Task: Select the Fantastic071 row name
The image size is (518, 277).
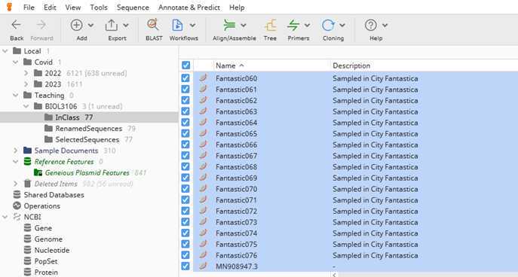Action: point(236,199)
